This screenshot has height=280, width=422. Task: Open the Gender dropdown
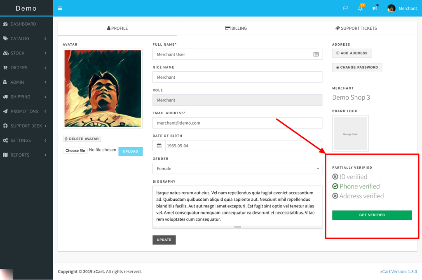pos(237,169)
